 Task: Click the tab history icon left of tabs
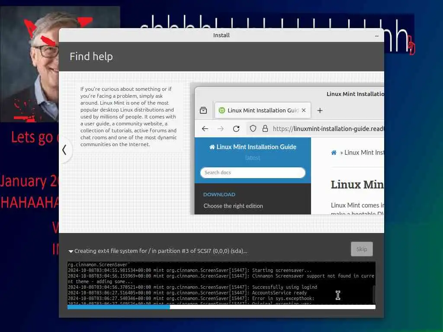pyautogui.click(x=203, y=110)
